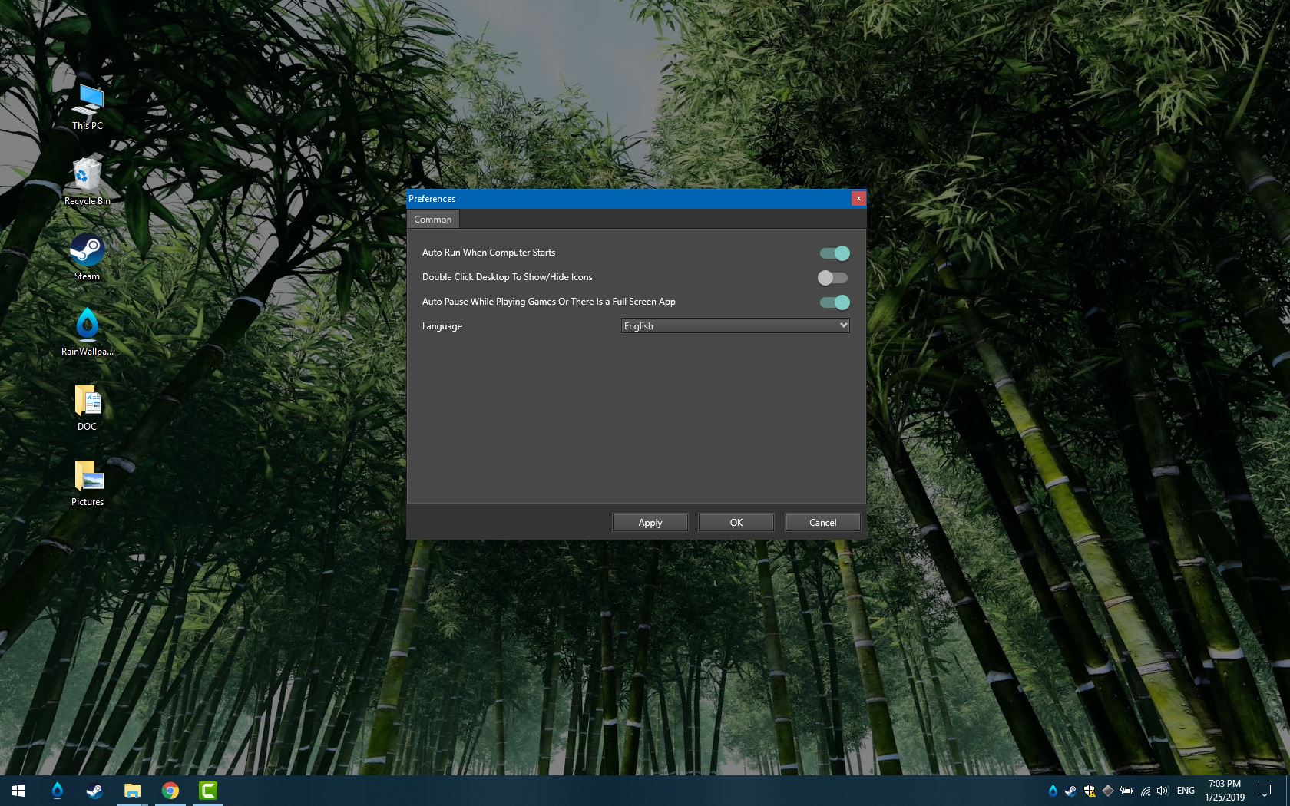Confirm preferences with OK

[736, 522]
